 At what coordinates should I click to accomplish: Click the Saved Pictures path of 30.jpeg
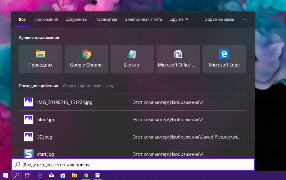pos(186,137)
